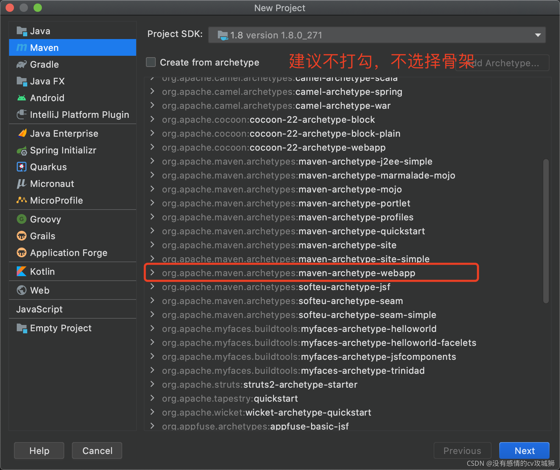This screenshot has height=470, width=560.
Task: Expand maven-archetype-webapp tree node
Action: pyautogui.click(x=152, y=273)
